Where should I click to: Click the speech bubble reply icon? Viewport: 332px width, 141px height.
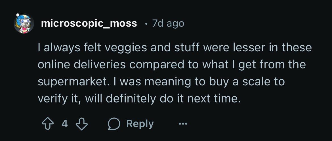pos(114,124)
